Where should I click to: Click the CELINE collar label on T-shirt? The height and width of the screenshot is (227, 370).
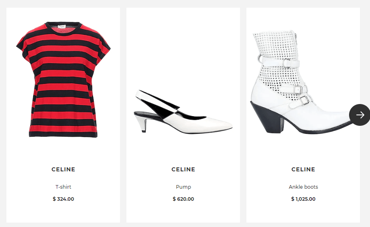62,27
